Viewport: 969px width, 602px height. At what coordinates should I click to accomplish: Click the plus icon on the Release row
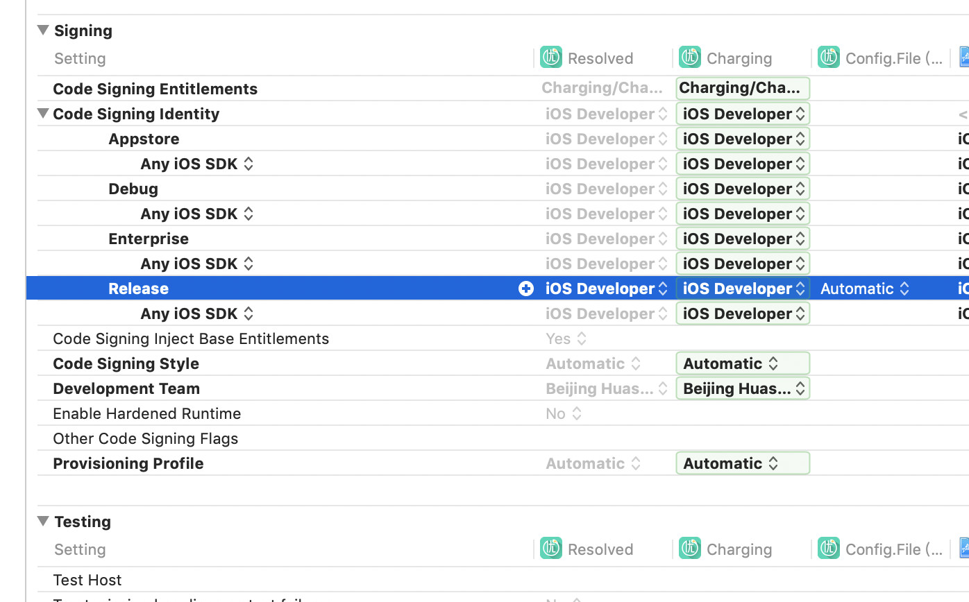click(526, 289)
